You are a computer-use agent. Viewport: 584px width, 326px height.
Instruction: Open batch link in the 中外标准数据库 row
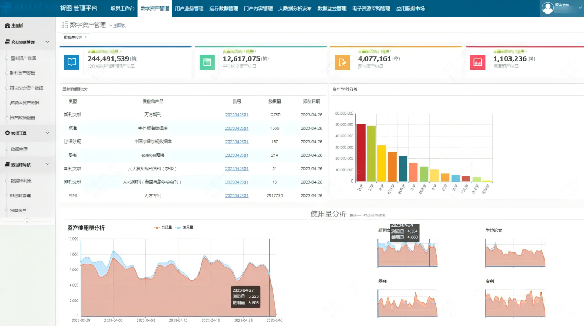pos(236,128)
